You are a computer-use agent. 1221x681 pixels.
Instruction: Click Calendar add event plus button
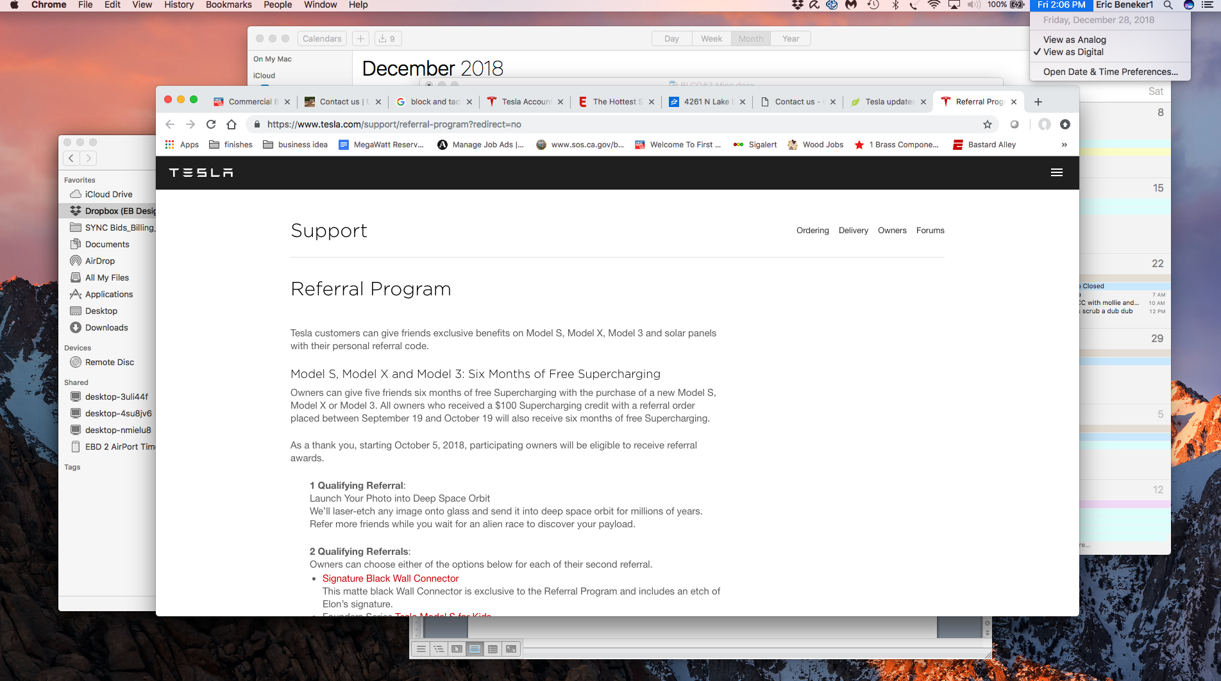pos(360,38)
